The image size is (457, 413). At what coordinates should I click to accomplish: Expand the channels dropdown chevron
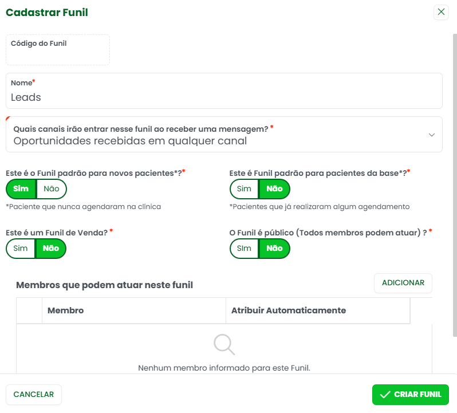point(431,135)
